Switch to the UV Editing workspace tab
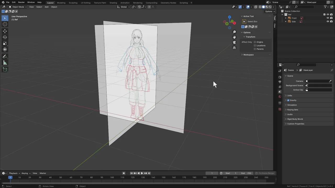 coord(86,3)
